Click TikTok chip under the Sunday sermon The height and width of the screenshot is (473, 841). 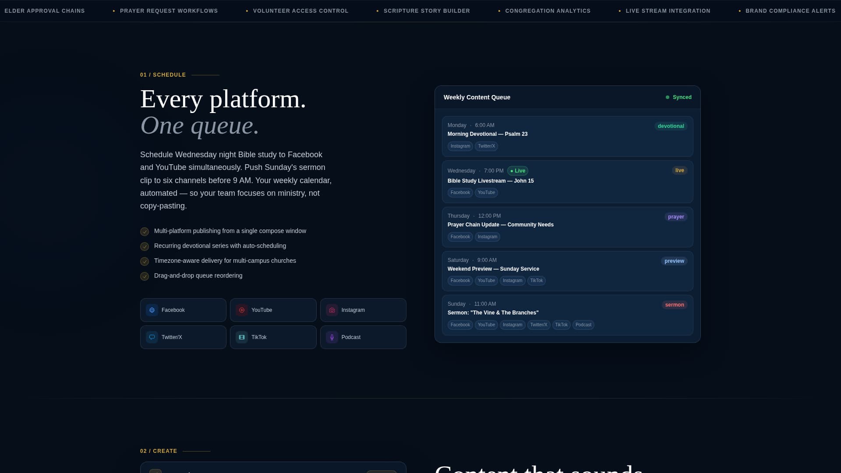(562, 325)
